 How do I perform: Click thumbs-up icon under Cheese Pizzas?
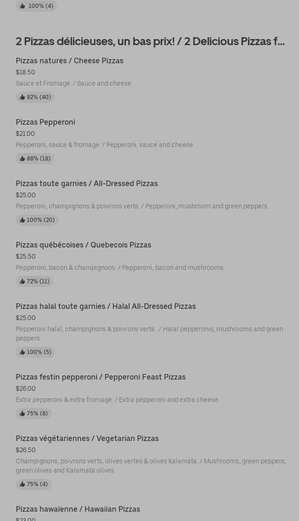pyautogui.click(x=22, y=97)
